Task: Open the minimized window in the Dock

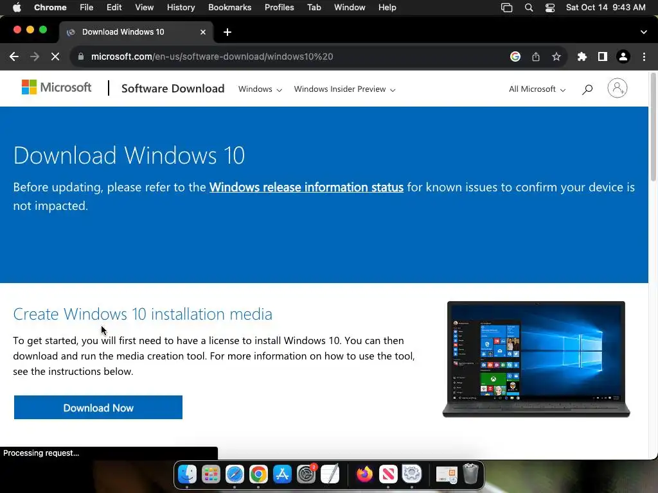Action: coord(447,474)
